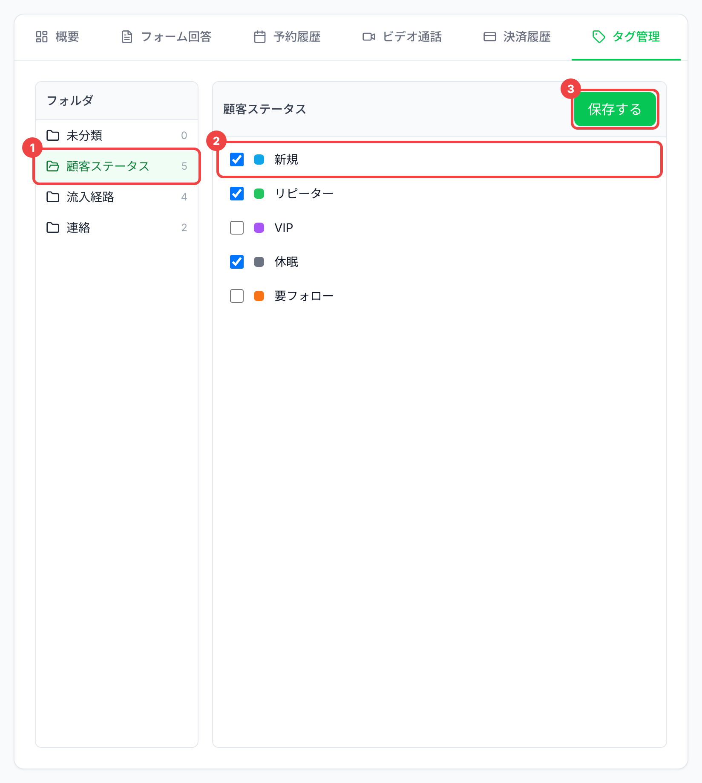Screen dimensions: 702x783
Task: Click the タグ管理 tag icon
Action: tap(598, 37)
